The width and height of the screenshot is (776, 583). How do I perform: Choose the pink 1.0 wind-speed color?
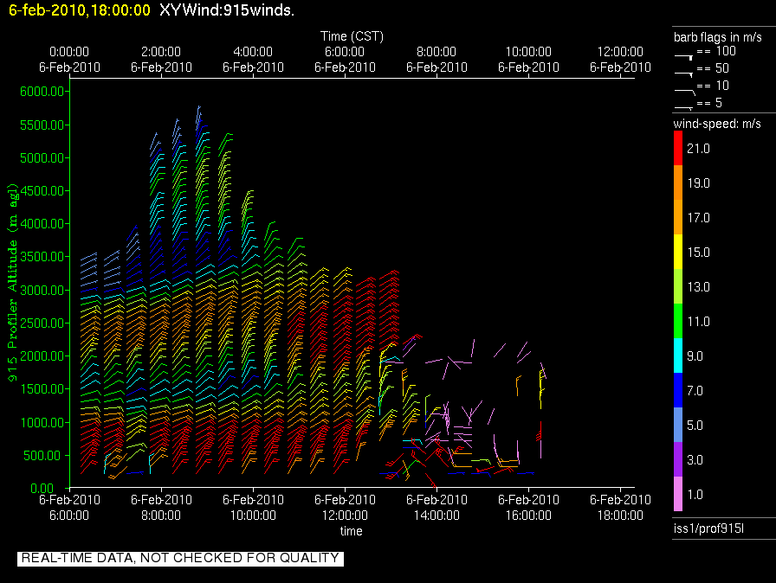pos(680,495)
